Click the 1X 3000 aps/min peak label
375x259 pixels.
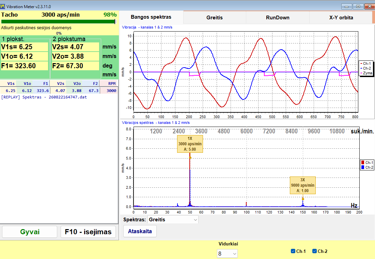tap(190, 144)
